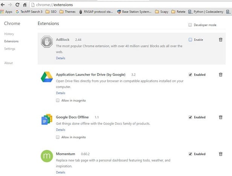Screen dimensions: 232x176
Task: Allow Application Launcher for Drive in incognito
Action: pyautogui.click(x=58, y=100)
